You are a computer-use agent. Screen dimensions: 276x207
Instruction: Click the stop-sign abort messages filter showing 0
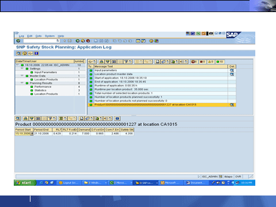194,62
